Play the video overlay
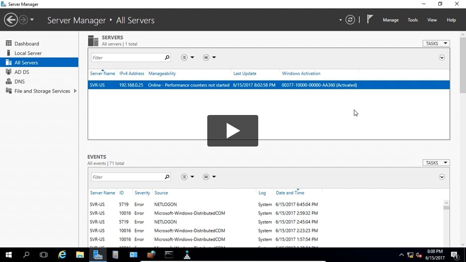 [x=233, y=131]
